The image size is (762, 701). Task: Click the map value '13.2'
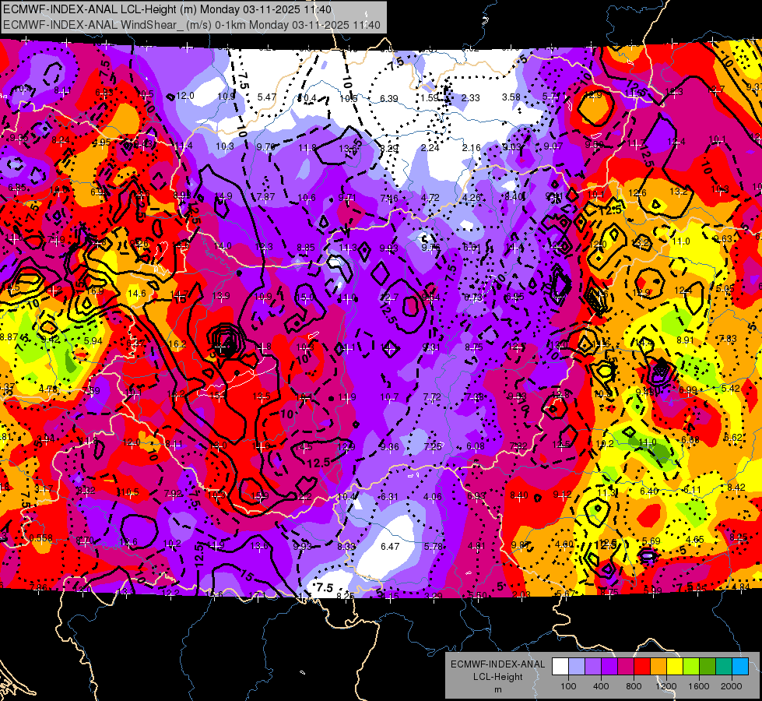[679, 191]
